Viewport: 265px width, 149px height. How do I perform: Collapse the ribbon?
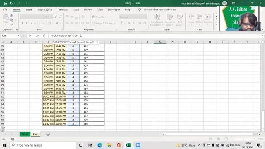262,30
